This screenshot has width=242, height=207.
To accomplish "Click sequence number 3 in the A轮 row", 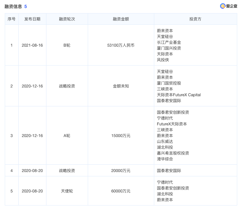I will pyautogui.click(x=12, y=136).
